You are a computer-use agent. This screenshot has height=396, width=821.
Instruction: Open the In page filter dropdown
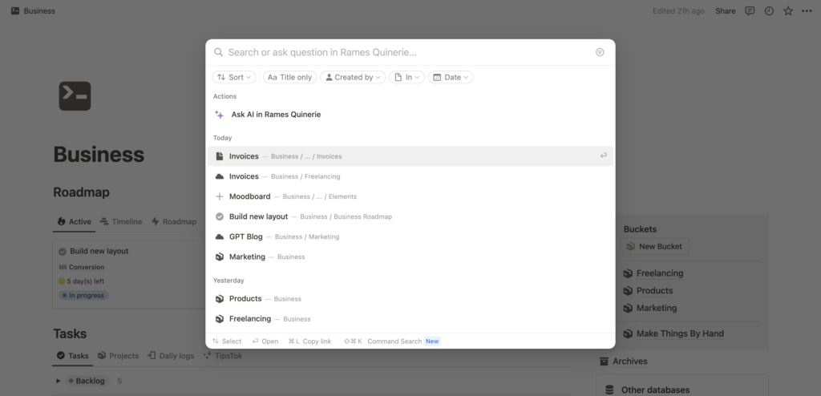406,77
